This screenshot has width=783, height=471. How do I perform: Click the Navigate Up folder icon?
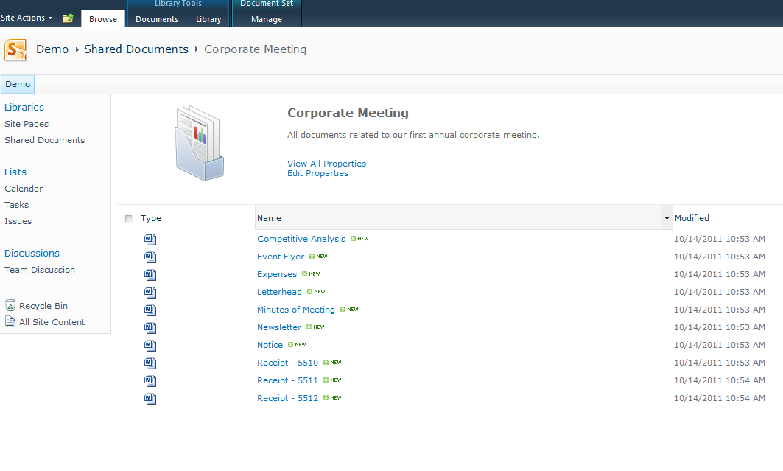click(69, 18)
